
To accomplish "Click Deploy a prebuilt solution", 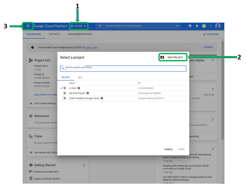I will 47,179.
